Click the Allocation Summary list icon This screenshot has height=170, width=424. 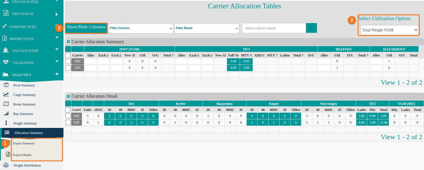[x=7, y=133]
